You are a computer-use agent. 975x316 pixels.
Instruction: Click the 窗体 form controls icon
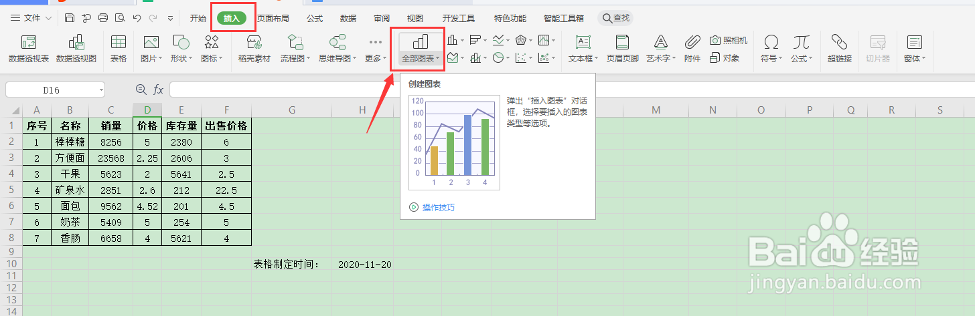(914, 43)
